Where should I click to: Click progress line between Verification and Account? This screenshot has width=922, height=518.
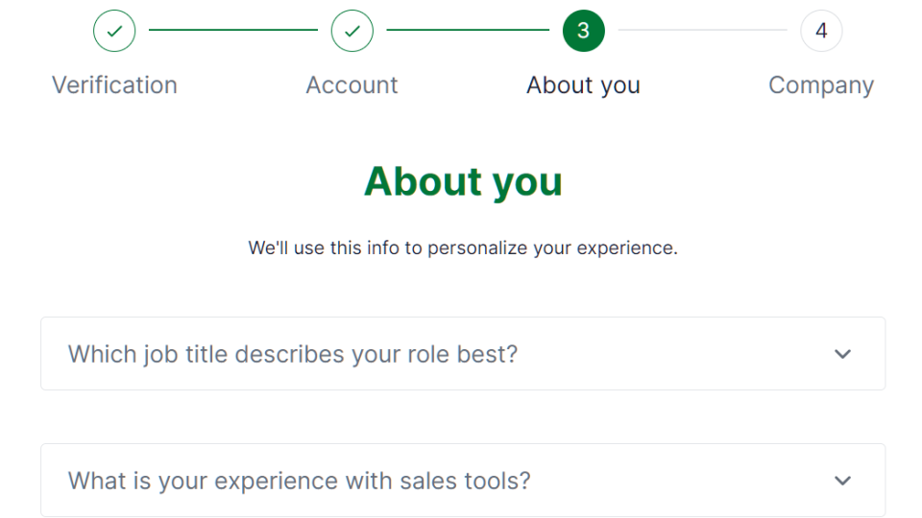(232, 30)
